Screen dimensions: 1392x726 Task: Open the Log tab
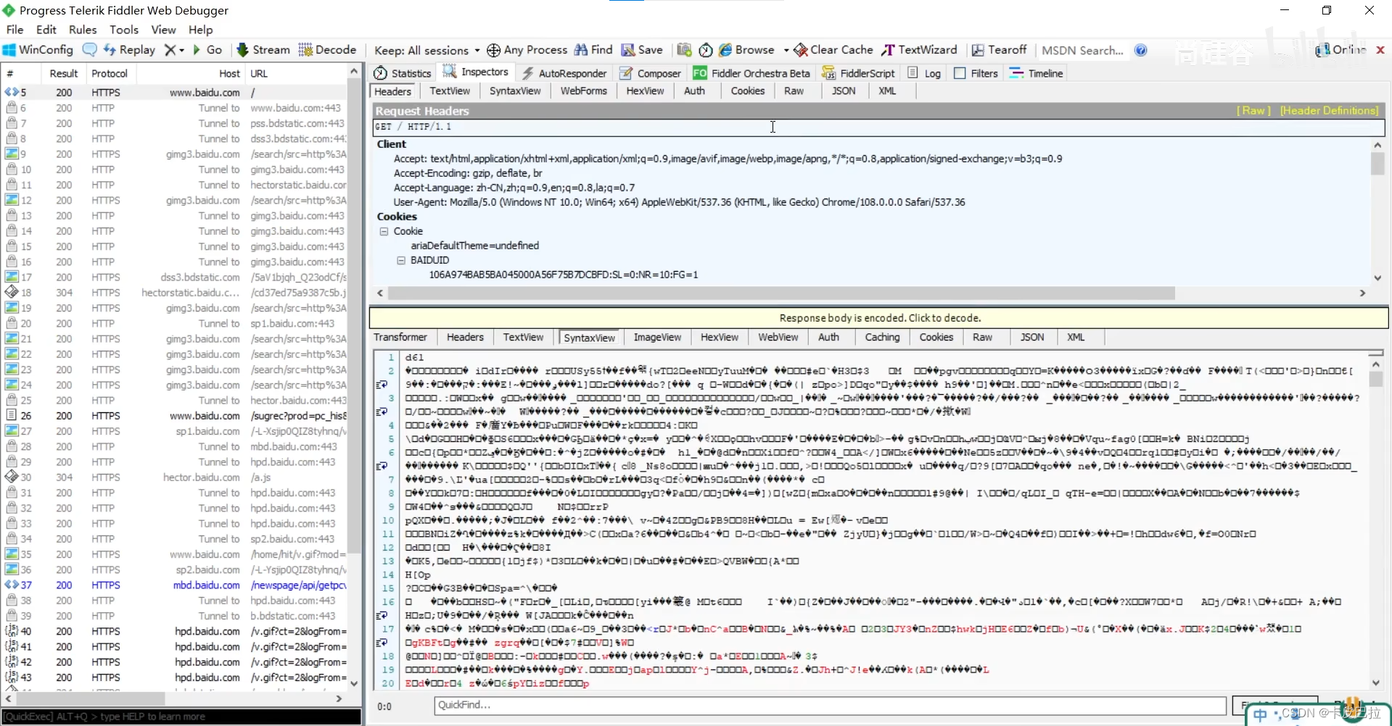tap(925, 73)
